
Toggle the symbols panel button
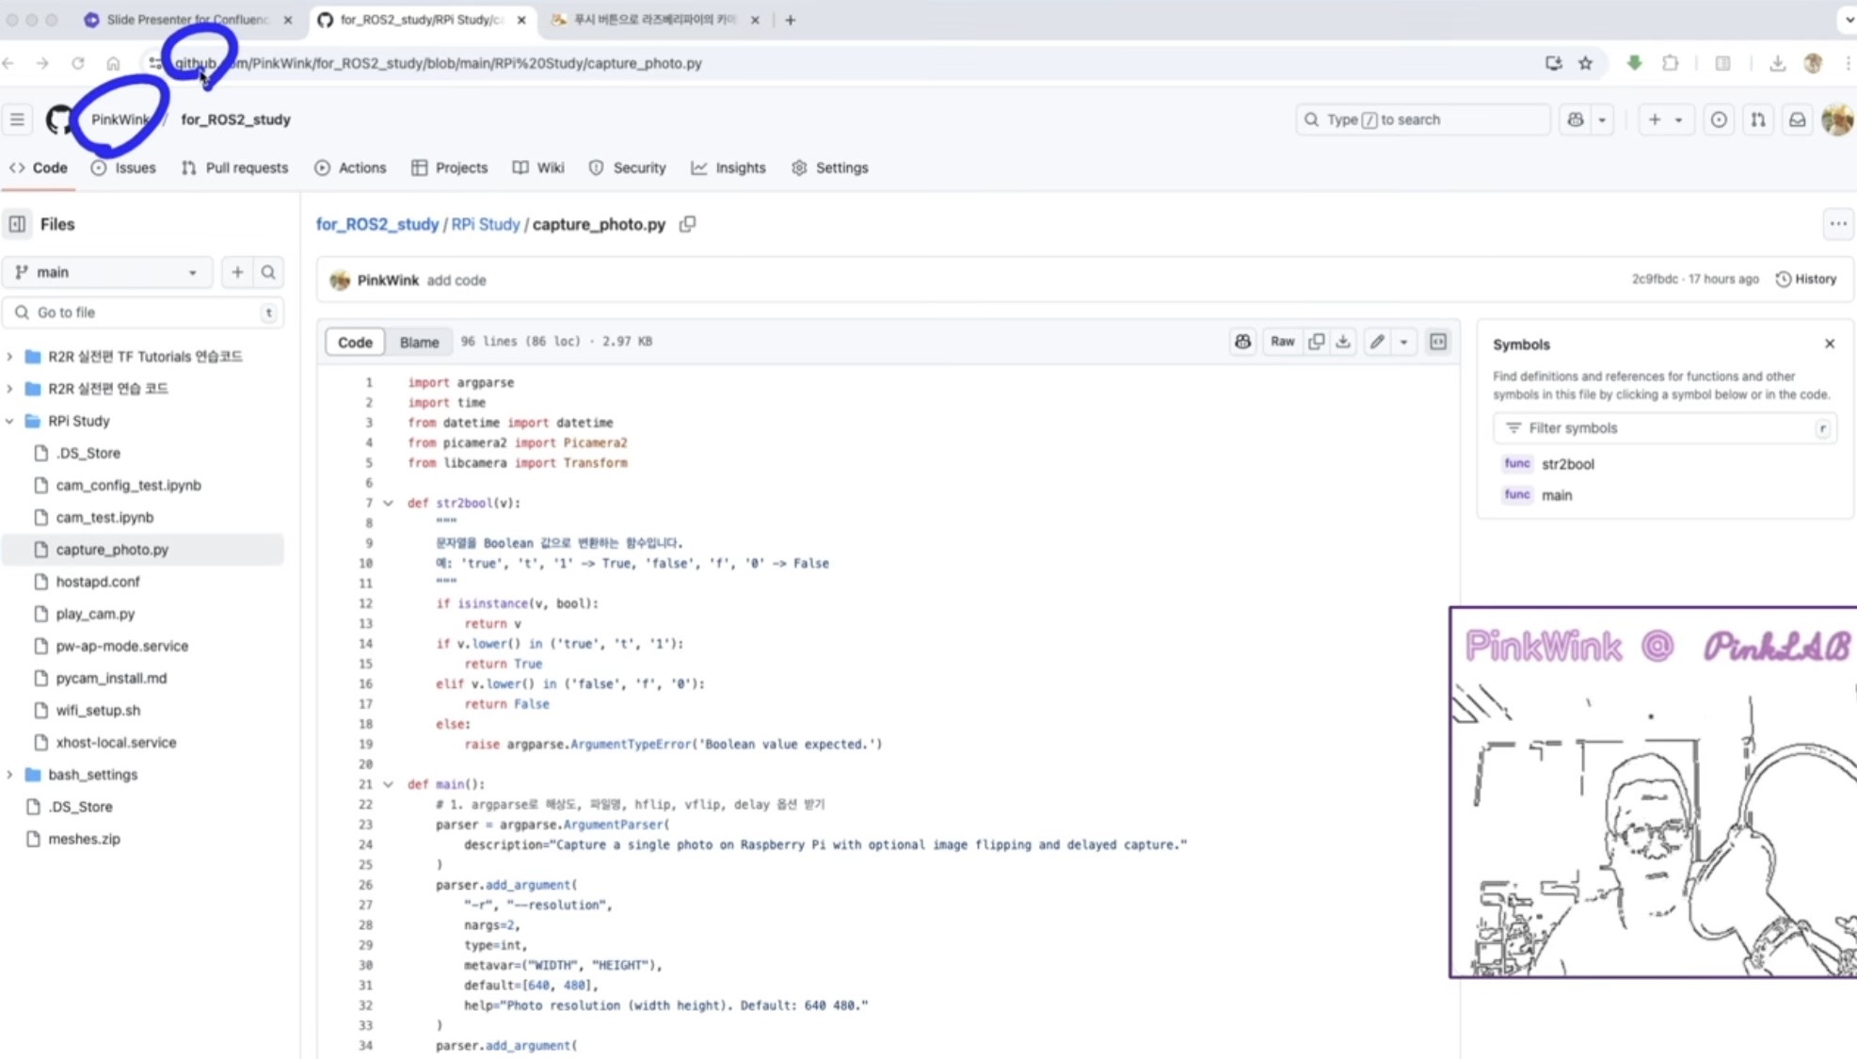1438,342
